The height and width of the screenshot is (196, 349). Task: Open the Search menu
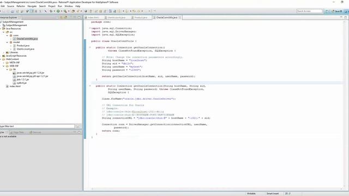tap(43, 6)
